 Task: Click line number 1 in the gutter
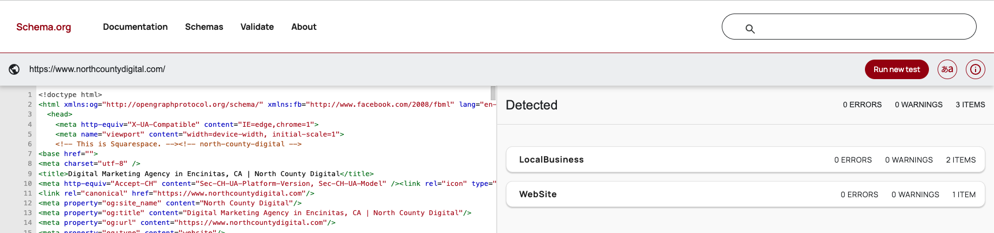(x=30, y=95)
